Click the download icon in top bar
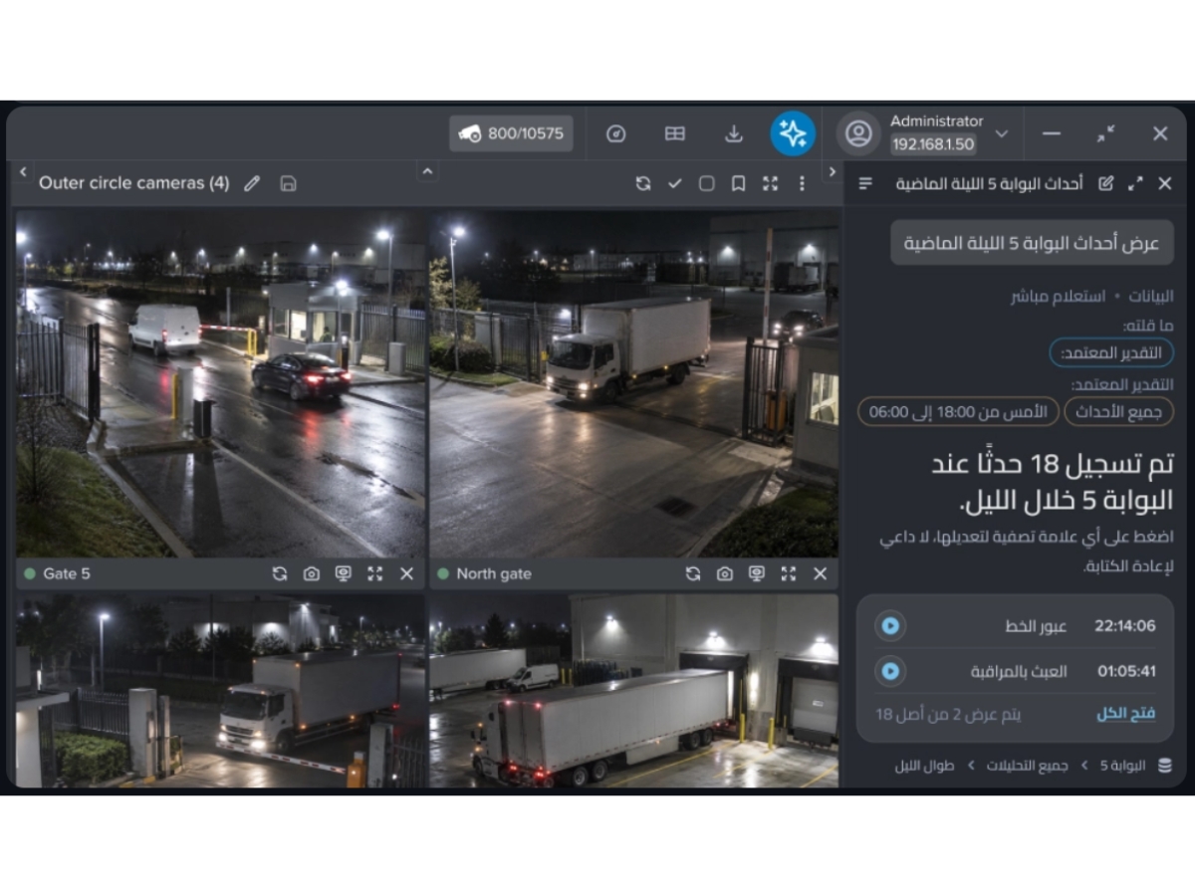 734,133
